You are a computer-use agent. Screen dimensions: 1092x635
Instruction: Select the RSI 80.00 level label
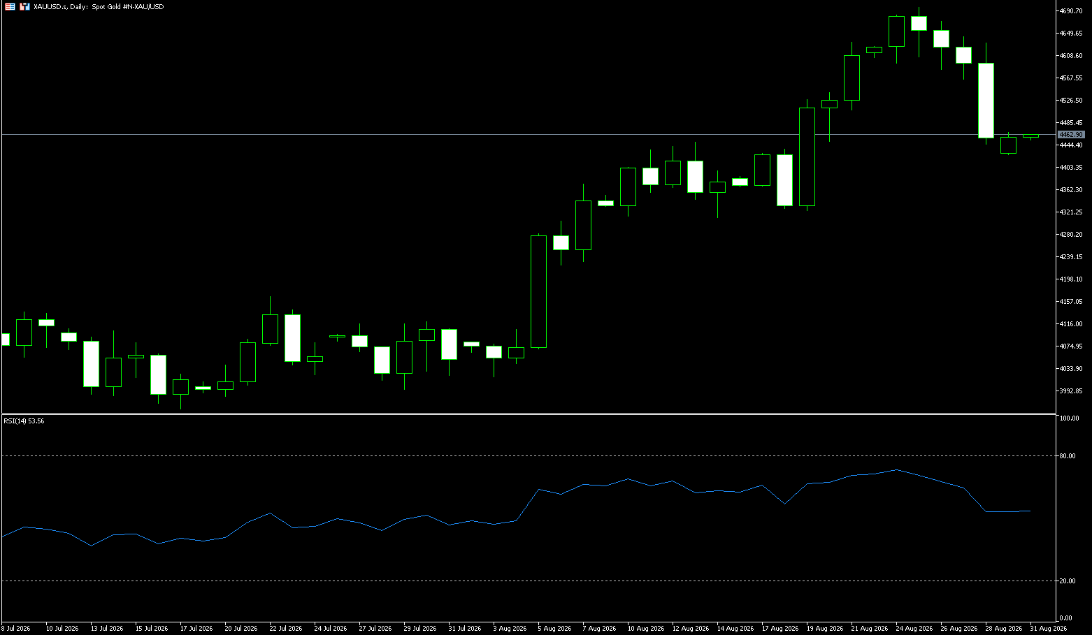click(1068, 456)
